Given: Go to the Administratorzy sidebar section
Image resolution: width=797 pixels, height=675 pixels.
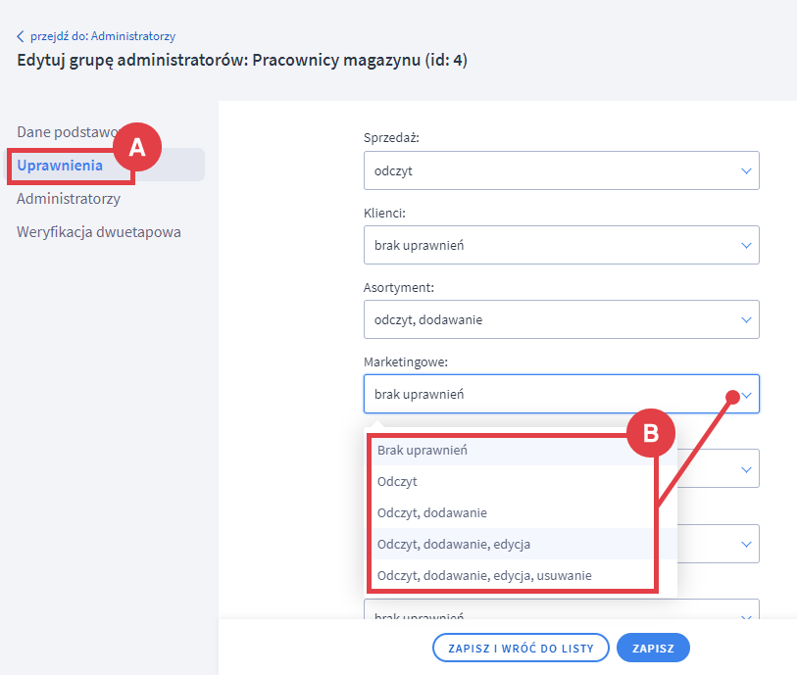Looking at the screenshot, I should pos(69,199).
